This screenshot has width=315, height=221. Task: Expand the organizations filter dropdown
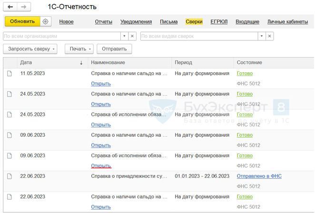[x=124, y=36]
